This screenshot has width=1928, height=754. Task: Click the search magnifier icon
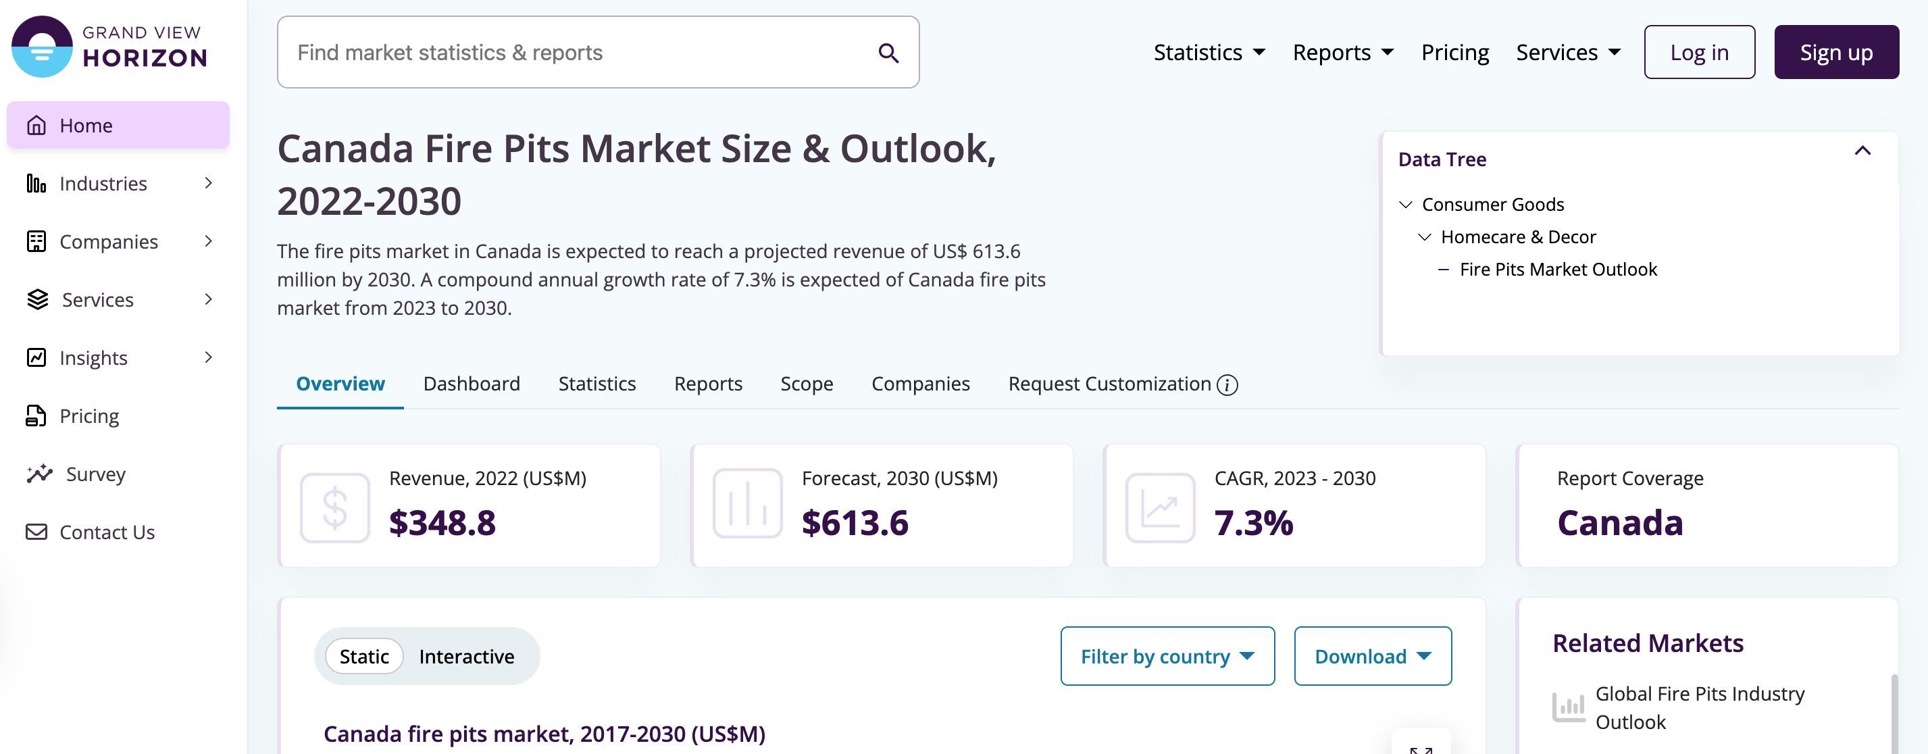[888, 53]
